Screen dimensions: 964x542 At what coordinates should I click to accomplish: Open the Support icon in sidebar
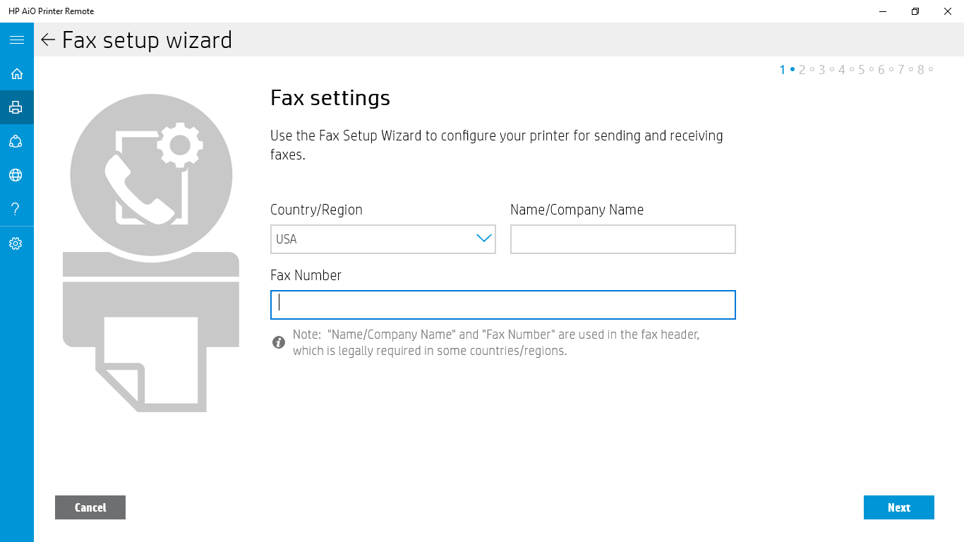(16, 141)
